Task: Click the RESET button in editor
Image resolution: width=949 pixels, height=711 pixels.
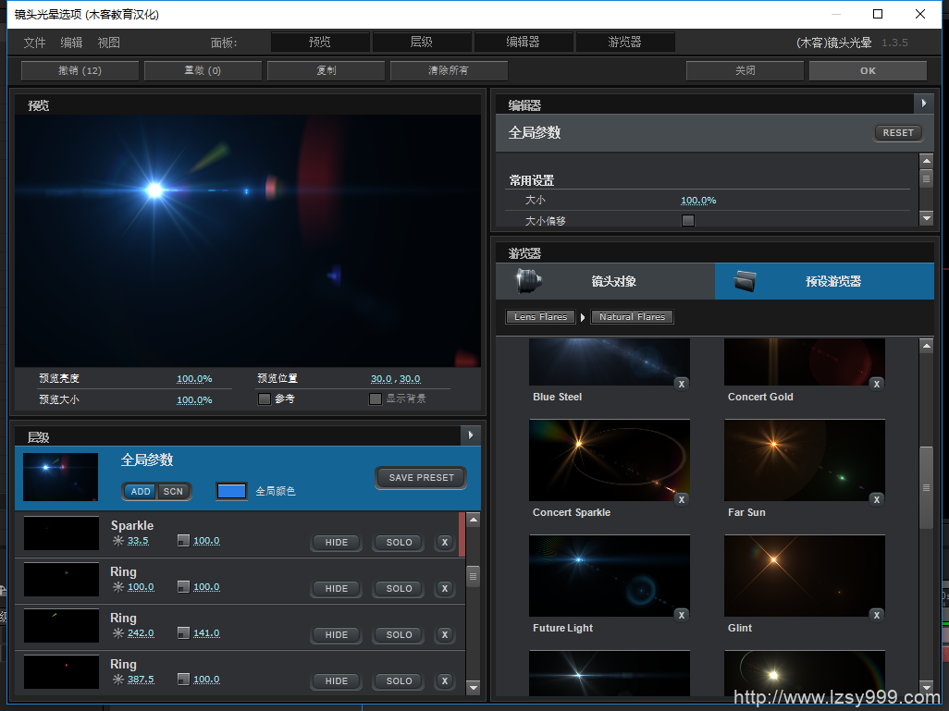Action: coord(897,133)
